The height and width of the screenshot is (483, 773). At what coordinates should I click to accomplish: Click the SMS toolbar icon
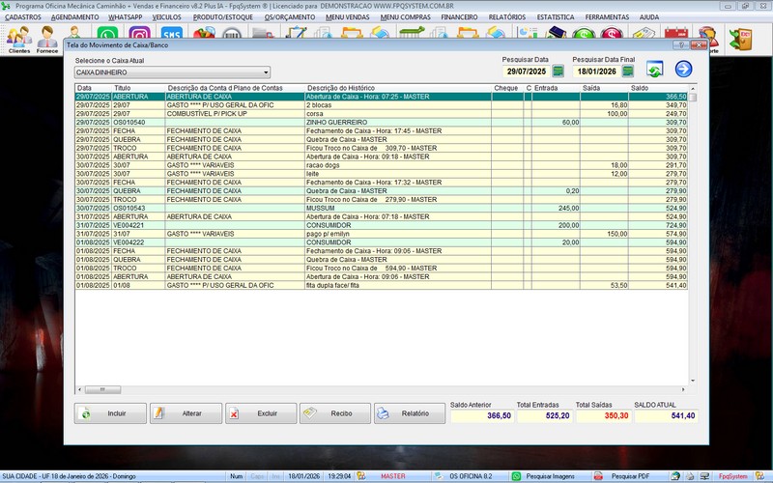coord(171,36)
